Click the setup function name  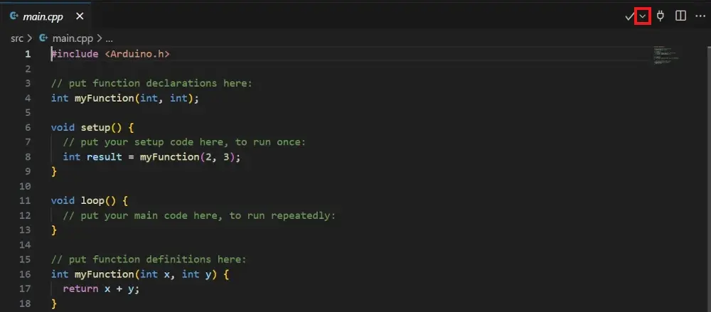click(95, 127)
